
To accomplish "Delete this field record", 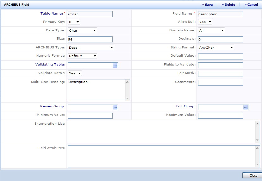I will point(228,5).
